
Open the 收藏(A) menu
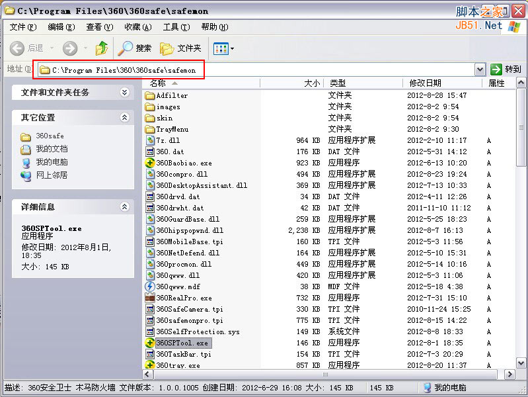click(x=138, y=27)
